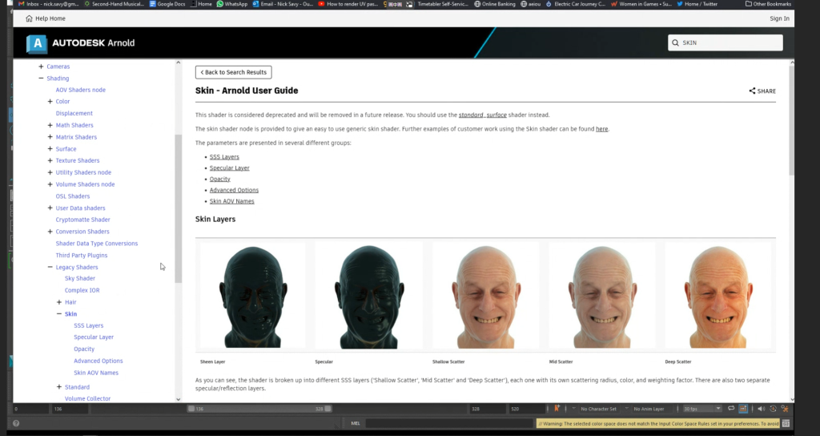This screenshot has height=436, width=820.
Task: Open the Home / Twitter bookmark
Action: click(697, 4)
